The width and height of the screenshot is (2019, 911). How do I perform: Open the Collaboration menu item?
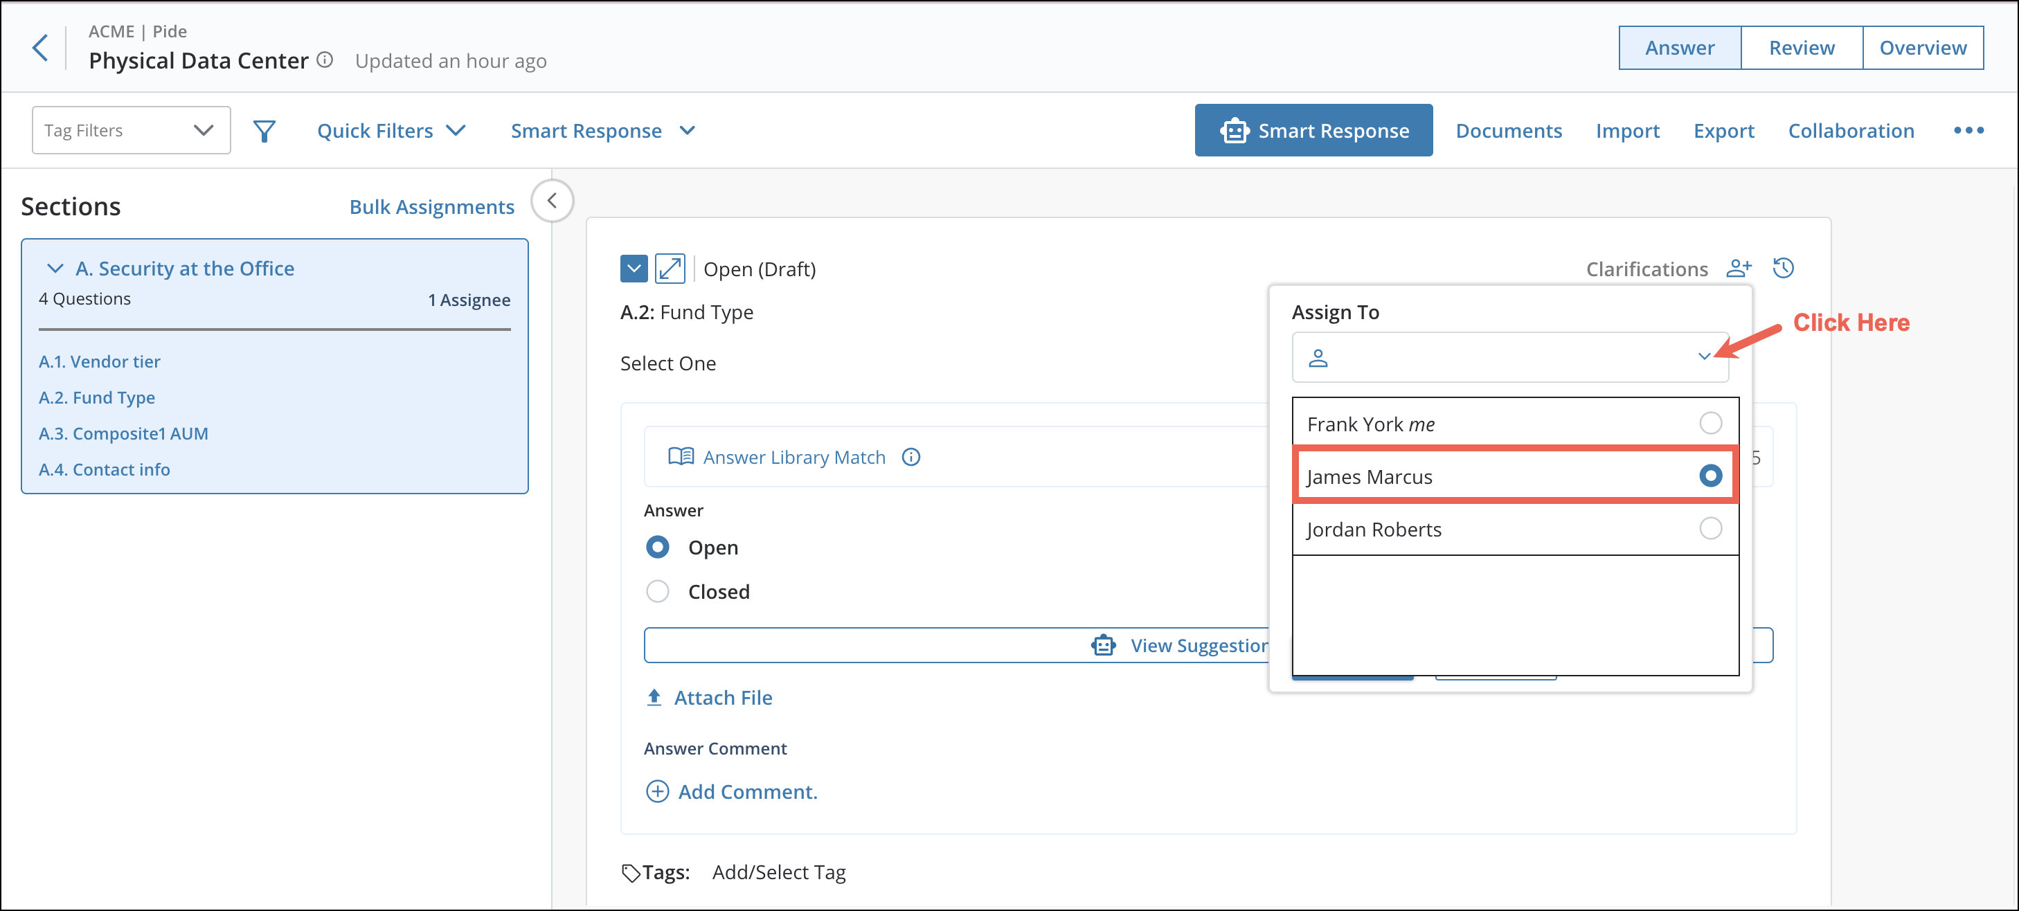pyautogui.click(x=1851, y=131)
